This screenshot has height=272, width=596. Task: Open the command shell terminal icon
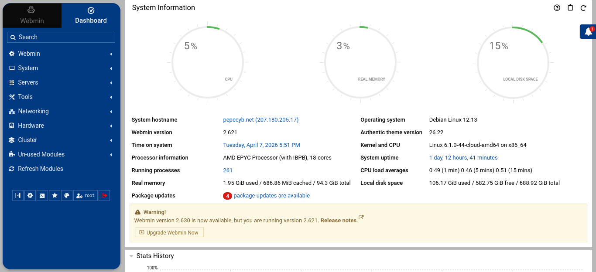42,196
